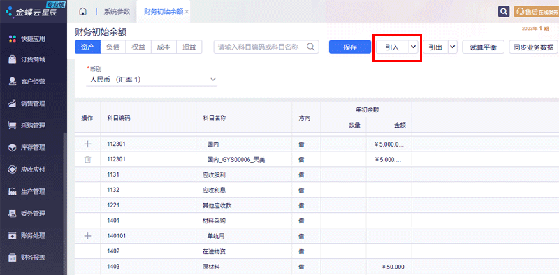Open 客户经营 in the sidebar
The height and width of the screenshot is (275, 559).
pos(27,82)
